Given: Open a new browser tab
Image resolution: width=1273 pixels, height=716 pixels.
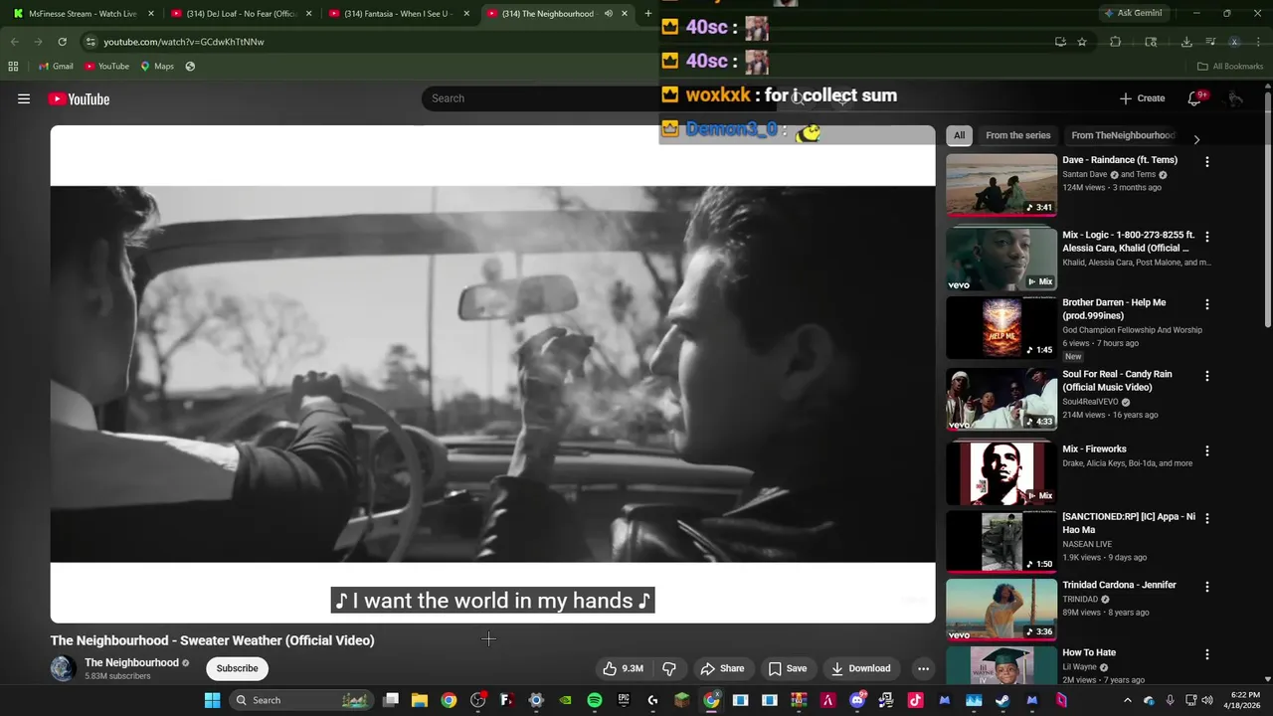Looking at the screenshot, I should (648, 14).
